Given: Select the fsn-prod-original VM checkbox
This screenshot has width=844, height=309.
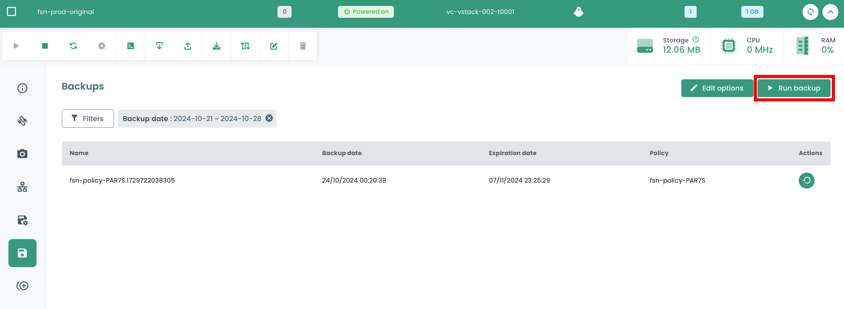Looking at the screenshot, I should (12, 12).
